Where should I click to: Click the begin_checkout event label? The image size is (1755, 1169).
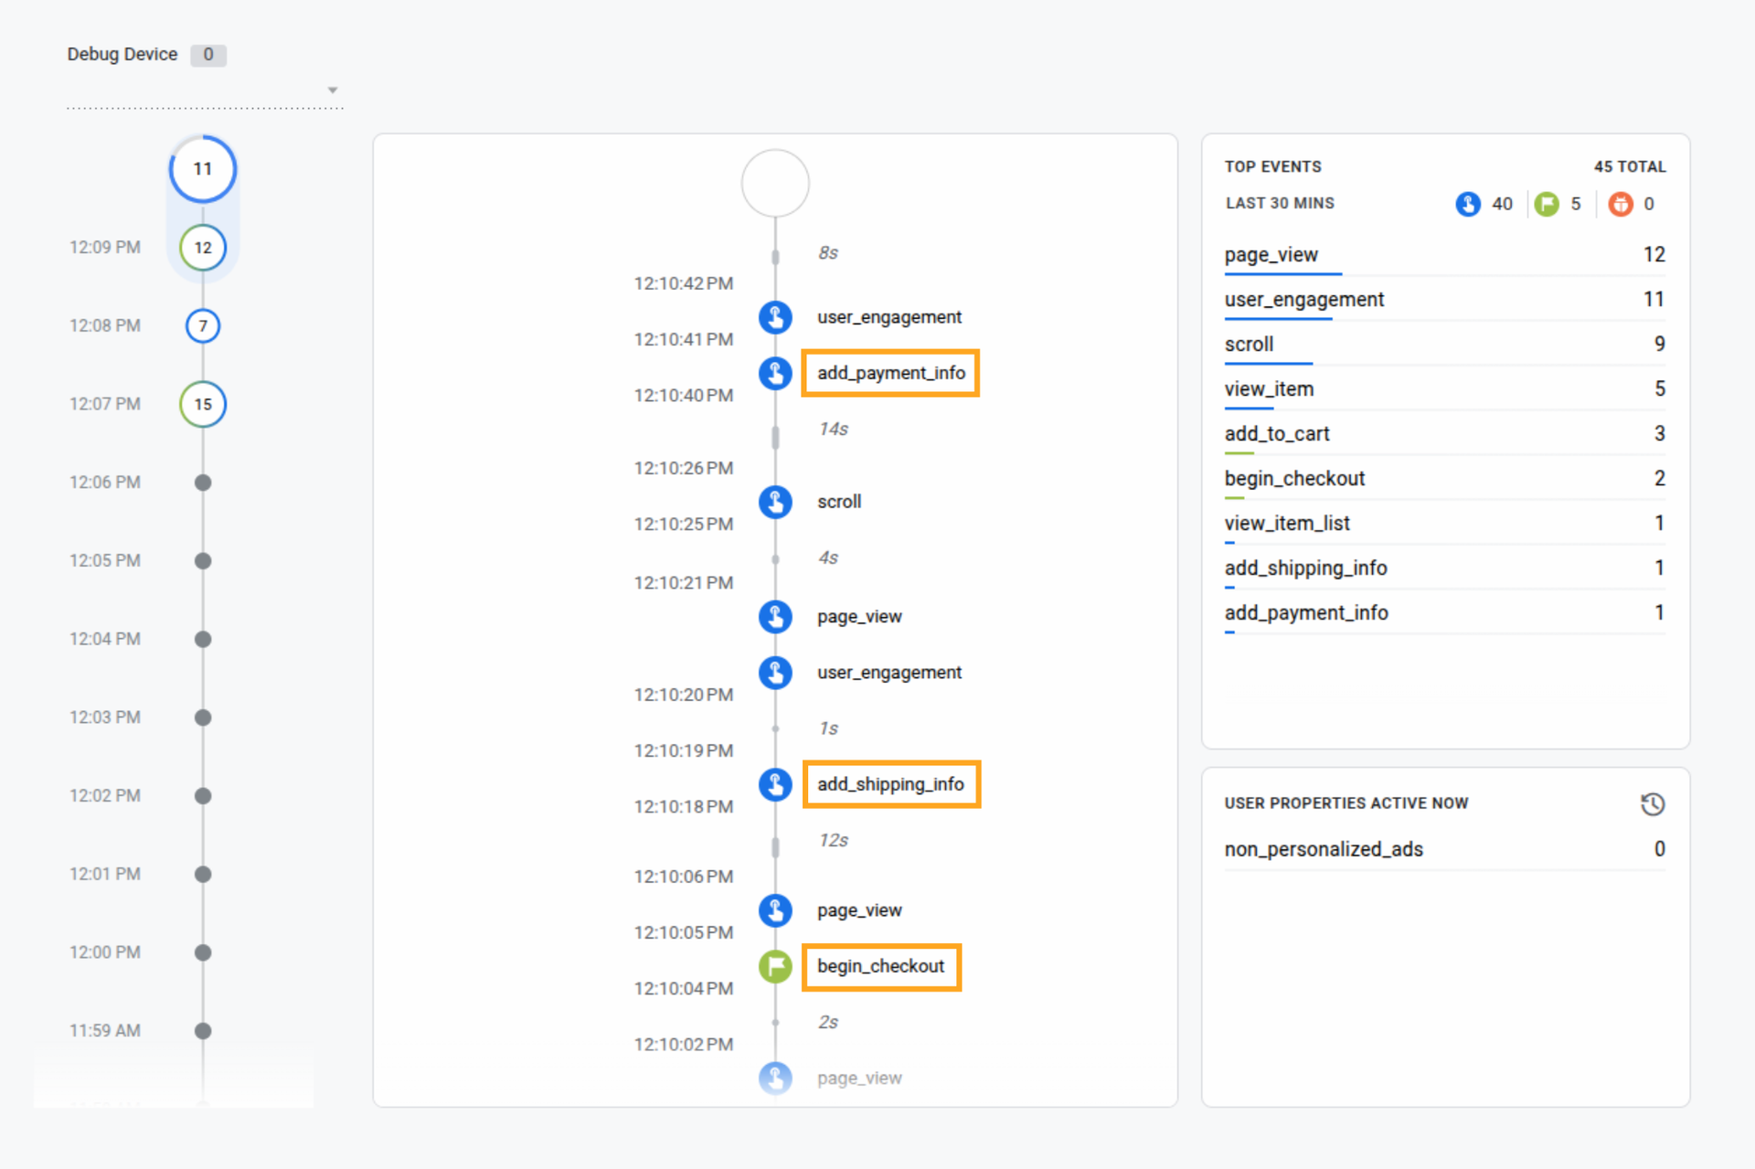coord(880,966)
